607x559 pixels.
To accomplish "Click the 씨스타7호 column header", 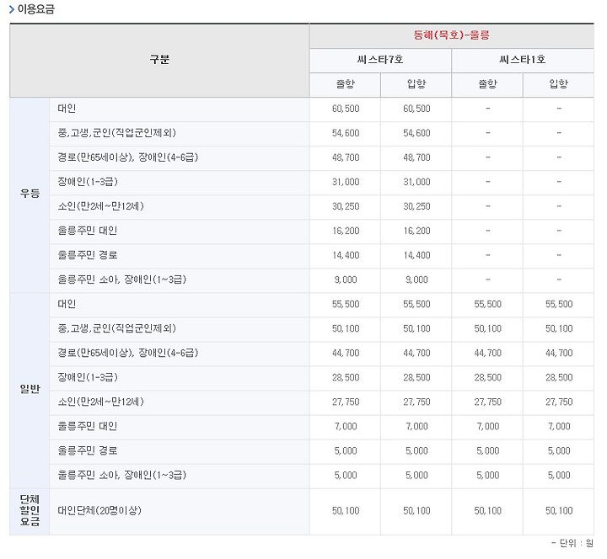I will (x=380, y=60).
